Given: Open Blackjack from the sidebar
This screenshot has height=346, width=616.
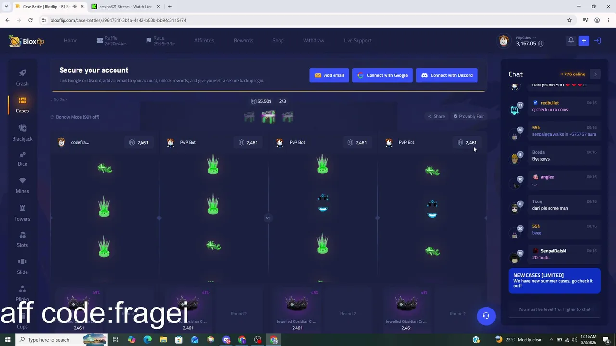Looking at the screenshot, I should [22, 133].
